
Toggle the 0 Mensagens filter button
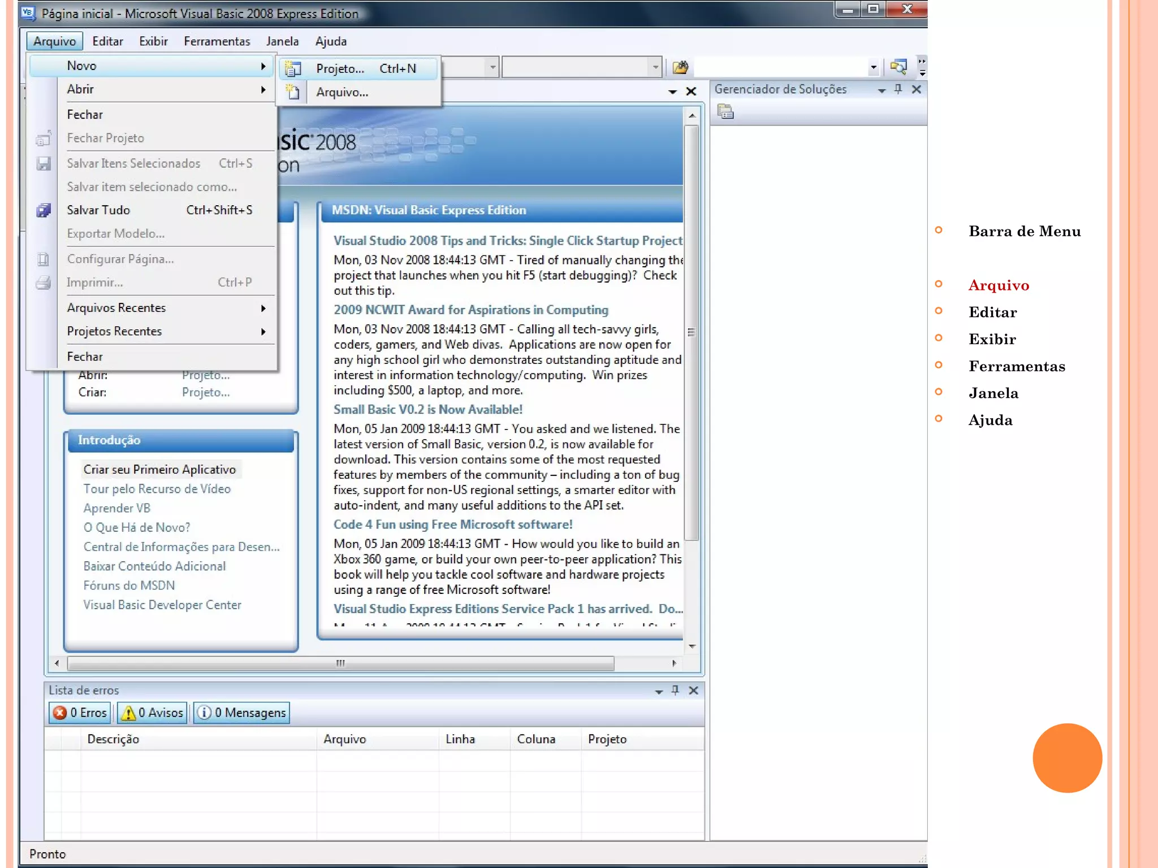(x=242, y=713)
